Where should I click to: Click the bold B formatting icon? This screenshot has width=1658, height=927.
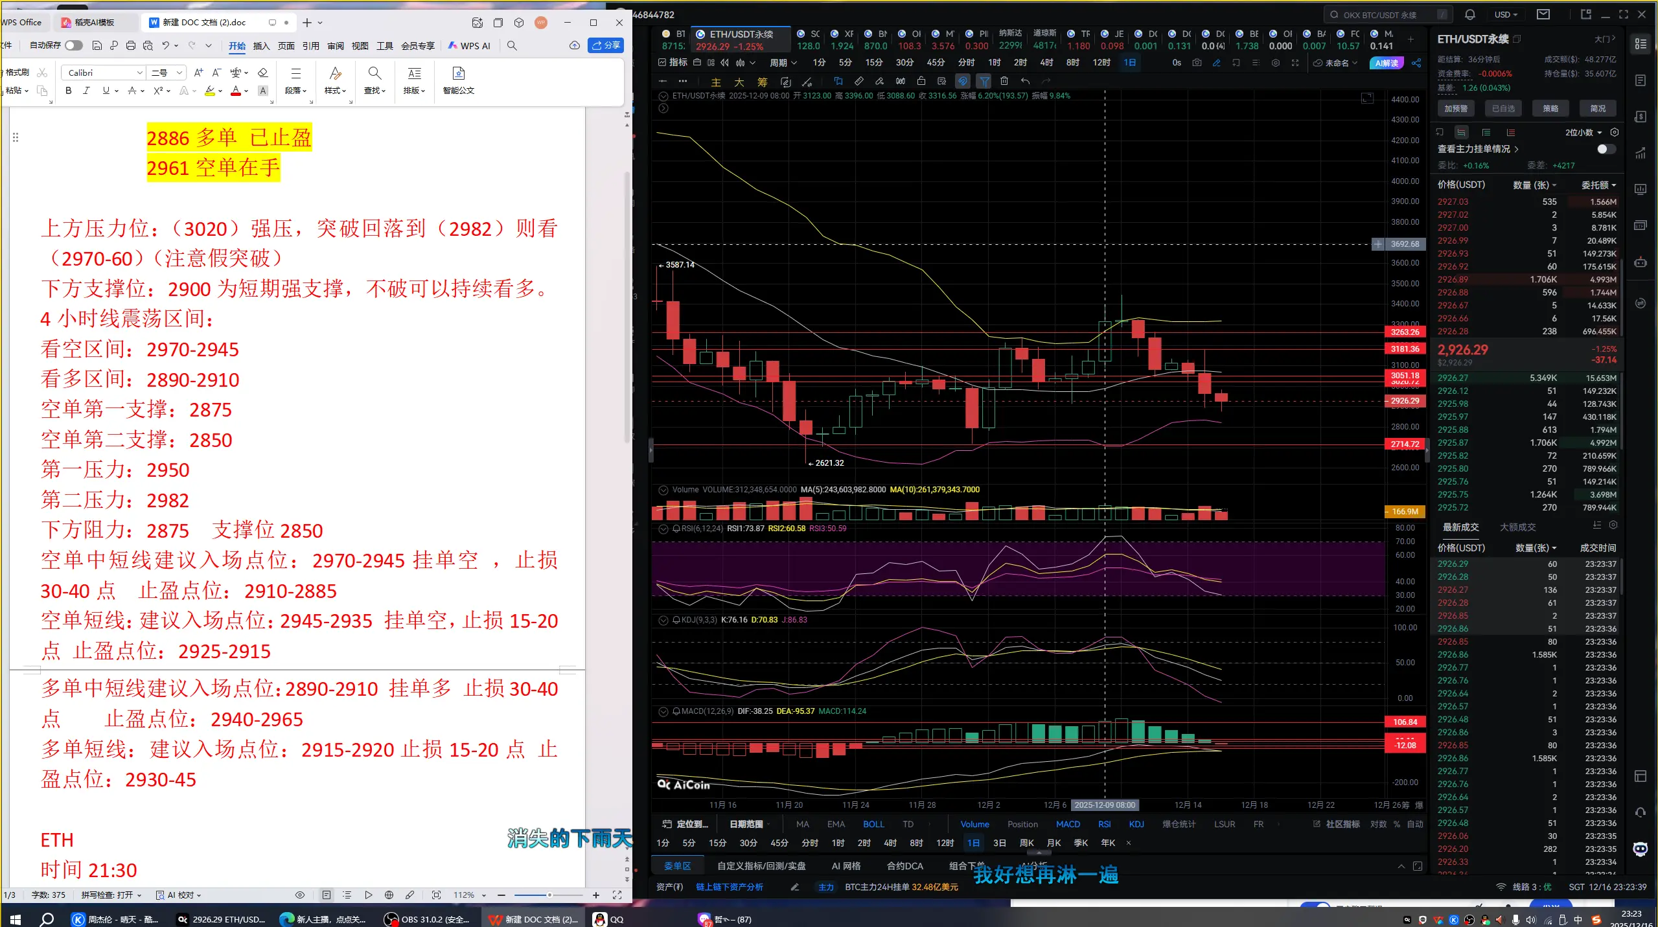[x=68, y=91]
